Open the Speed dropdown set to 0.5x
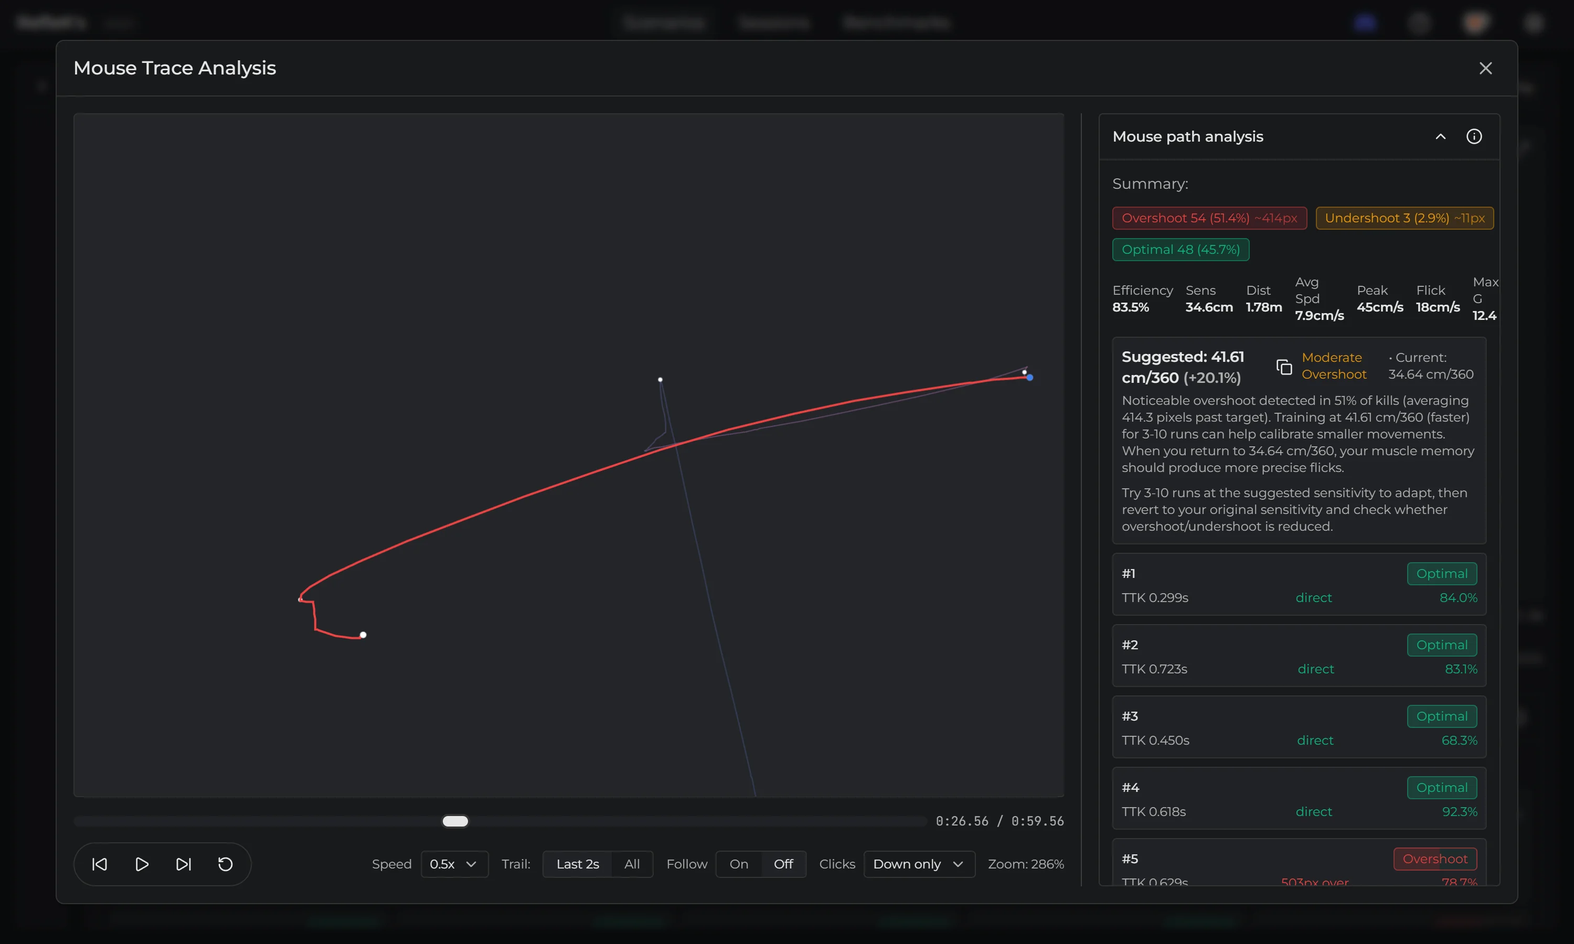This screenshot has height=944, width=1574. coord(454,864)
